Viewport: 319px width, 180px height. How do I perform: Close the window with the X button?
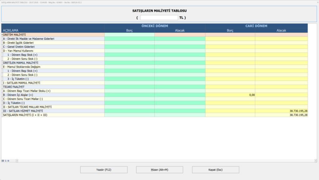tap(317, 2)
